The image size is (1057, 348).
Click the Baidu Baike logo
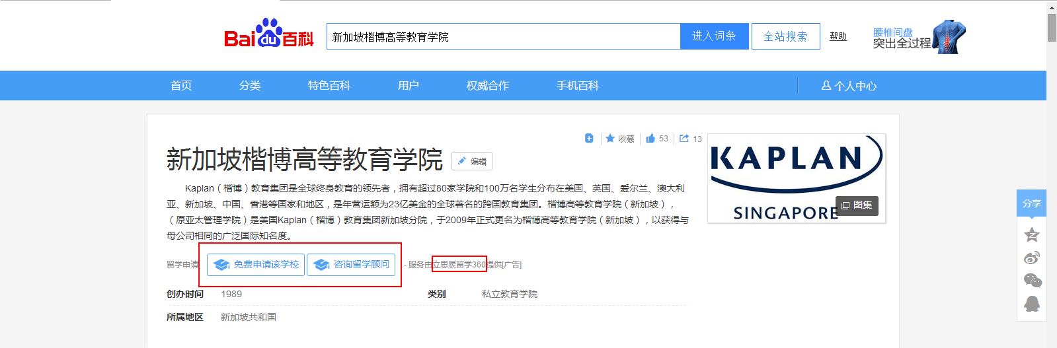tap(268, 33)
